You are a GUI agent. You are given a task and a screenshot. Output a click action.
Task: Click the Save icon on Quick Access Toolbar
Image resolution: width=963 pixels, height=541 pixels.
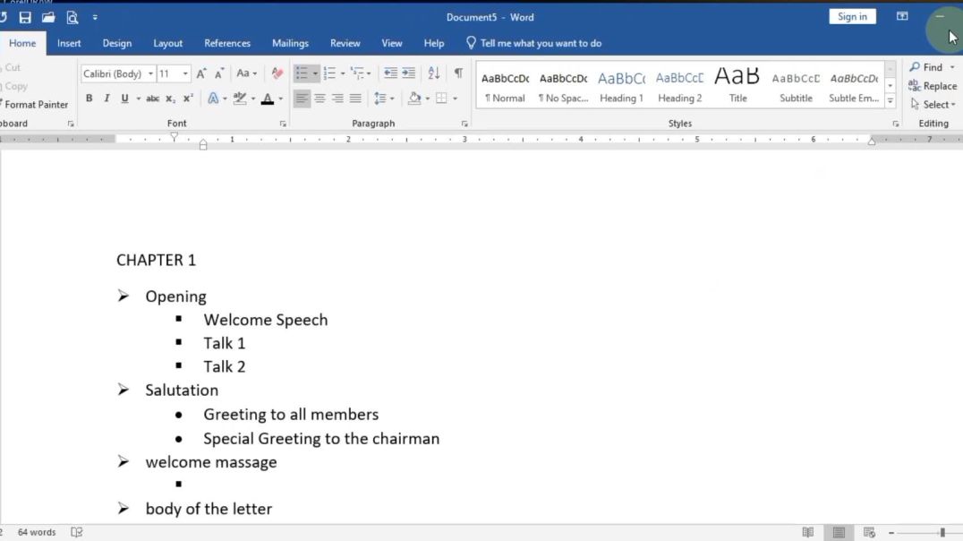click(x=25, y=16)
